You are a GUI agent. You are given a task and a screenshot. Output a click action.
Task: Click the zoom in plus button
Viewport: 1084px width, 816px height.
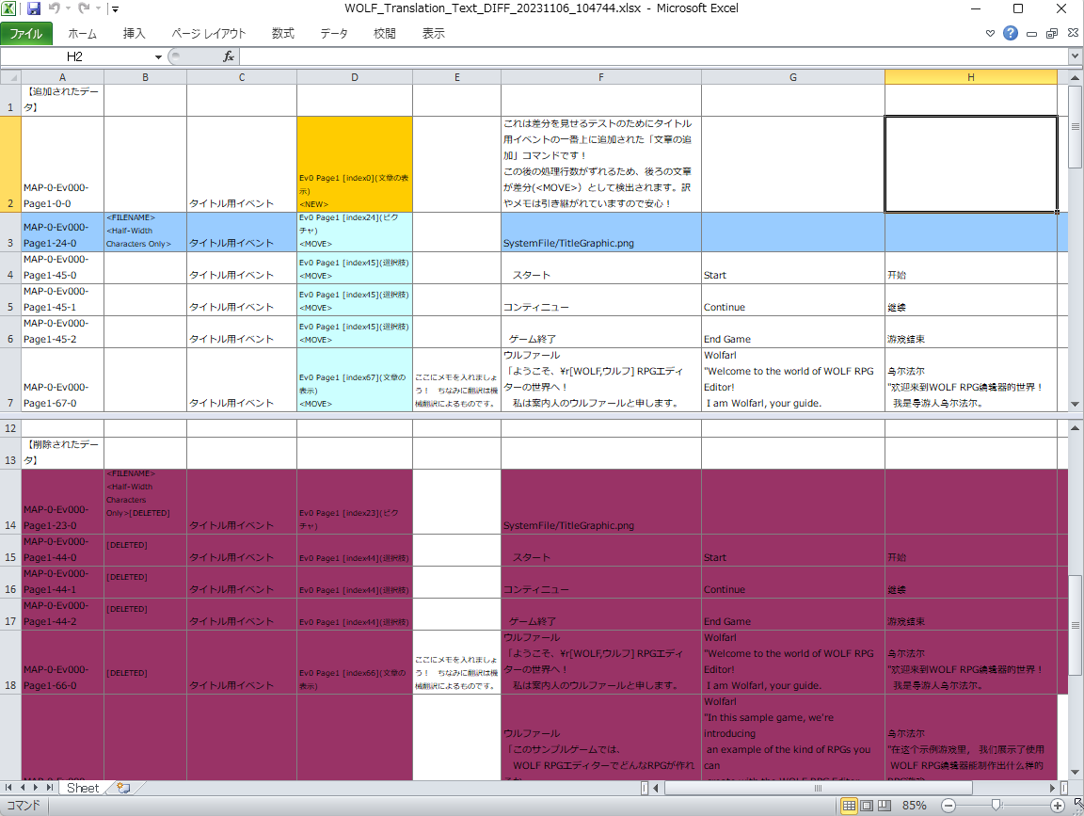point(1058,806)
